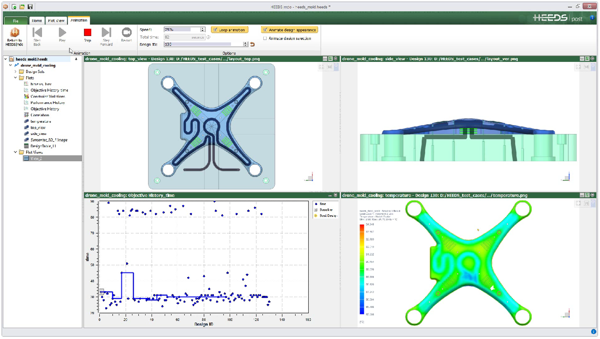Viewport: 600px width, 339px height.
Task: Start Record of the animation
Action: pyautogui.click(x=126, y=33)
